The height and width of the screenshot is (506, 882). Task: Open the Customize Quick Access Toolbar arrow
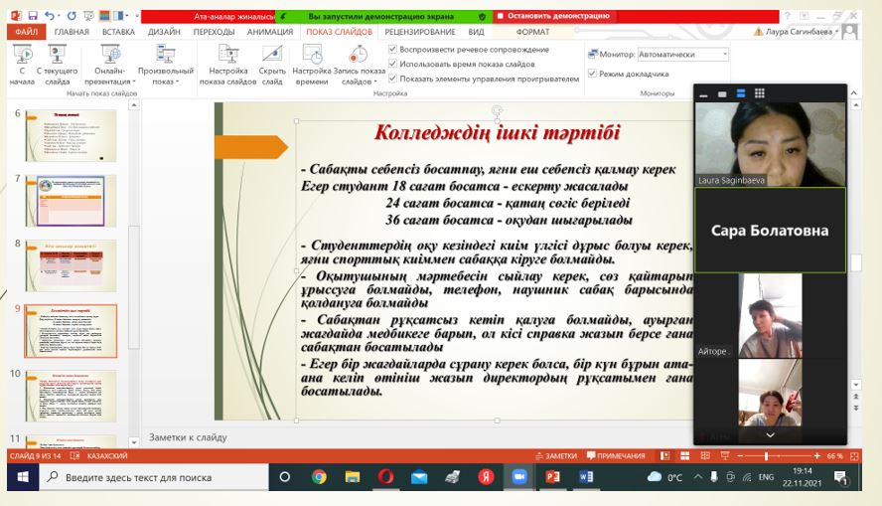[x=137, y=16]
